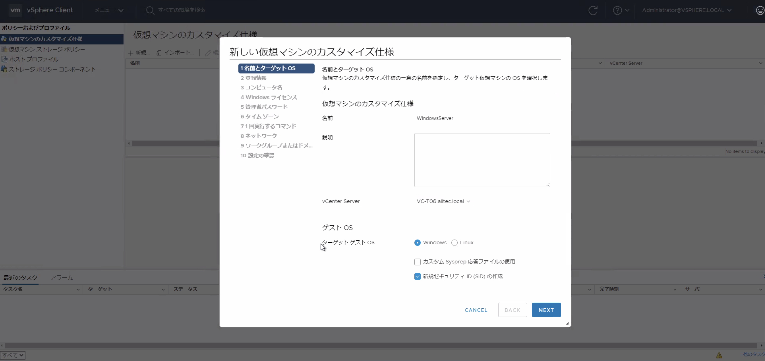This screenshot has height=361, width=765.
Task: Switch to the アラーム tab
Action: click(x=62, y=278)
